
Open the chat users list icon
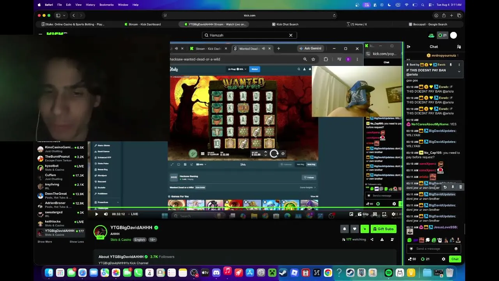(459, 46)
